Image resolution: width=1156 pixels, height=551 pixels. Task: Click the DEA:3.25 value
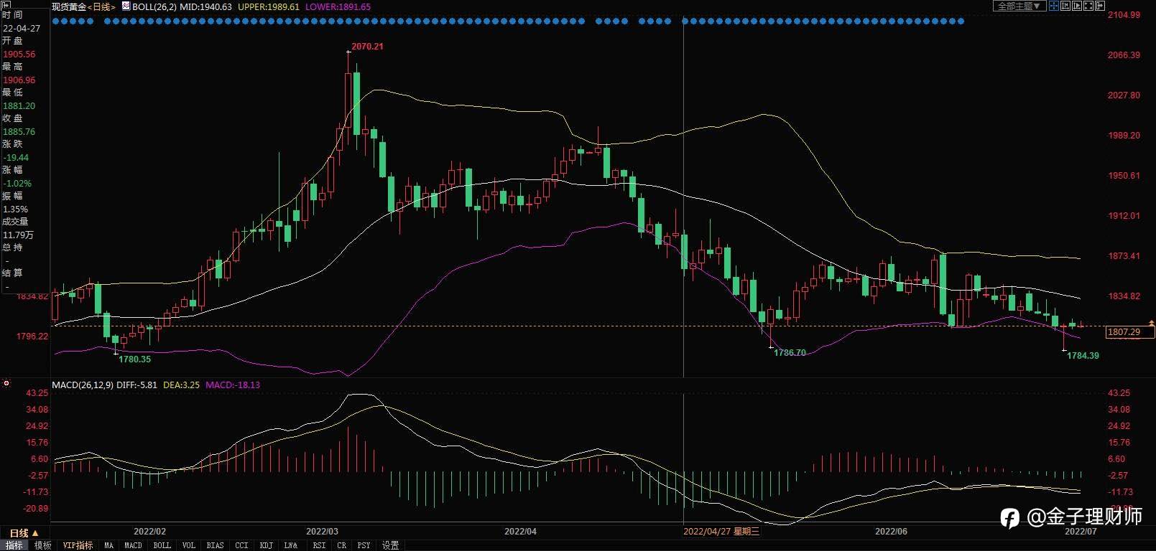[182, 385]
